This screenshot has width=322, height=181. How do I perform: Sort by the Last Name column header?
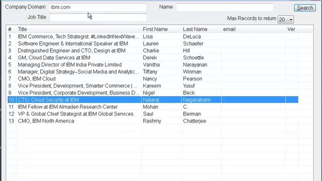click(x=195, y=29)
